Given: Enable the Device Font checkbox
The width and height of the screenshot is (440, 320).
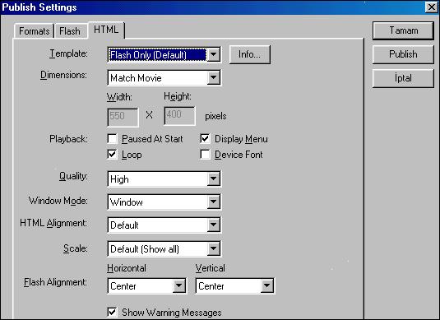Looking at the screenshot, I should (x=205, y=155).
